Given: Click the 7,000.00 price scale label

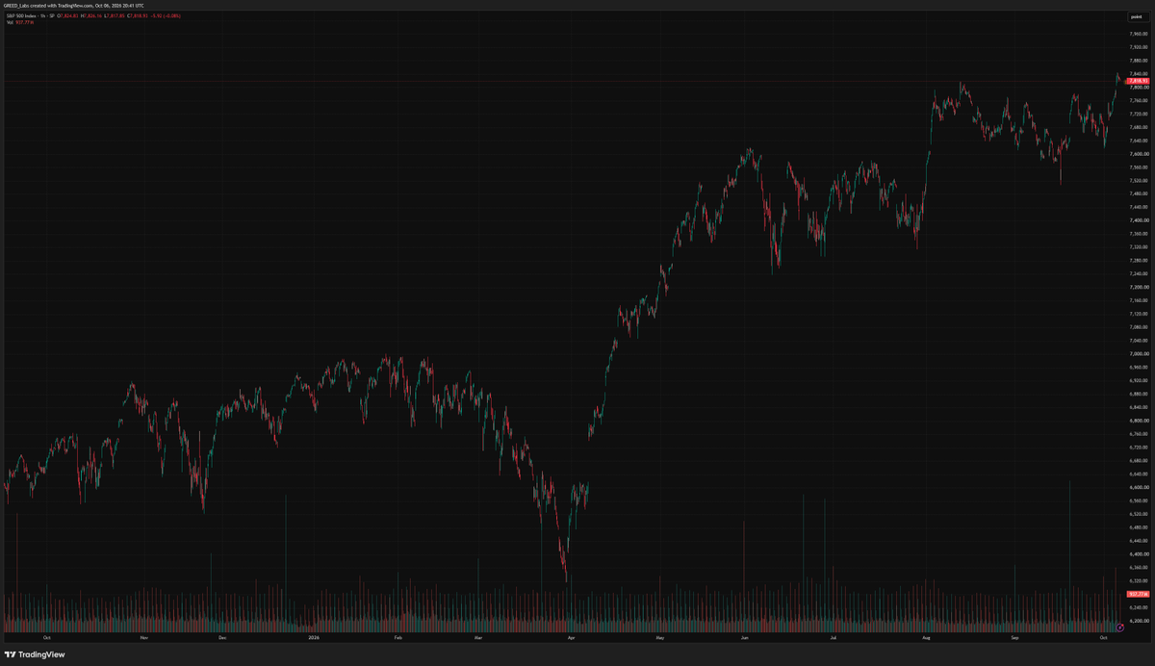Looking at the screenshot, I should tap(1138, 353).
